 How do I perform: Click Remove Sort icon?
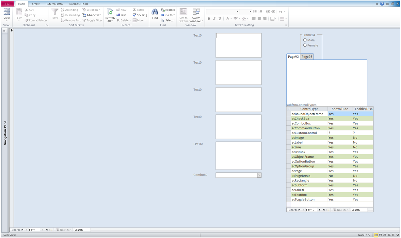pos(63,20)
